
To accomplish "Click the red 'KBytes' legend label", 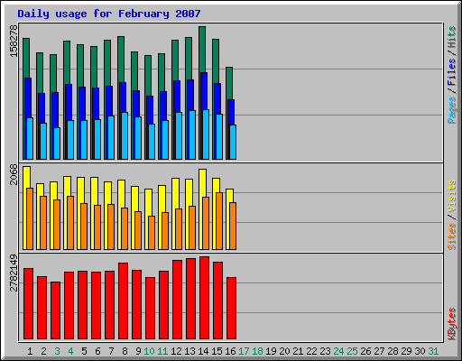I will (x=452, y=324).
